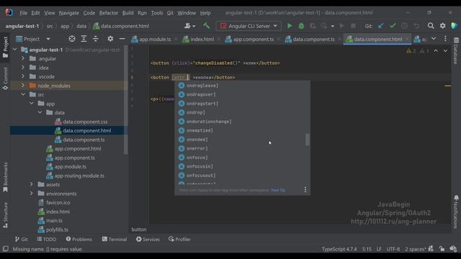Select ondrop] completion suggestion

pos(242,112)
